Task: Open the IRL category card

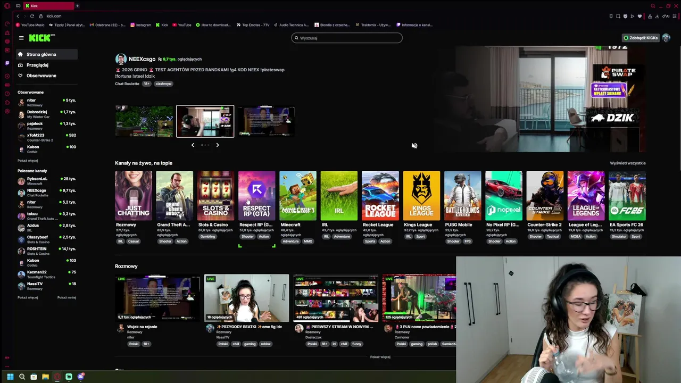Action: tap(339, 195)
